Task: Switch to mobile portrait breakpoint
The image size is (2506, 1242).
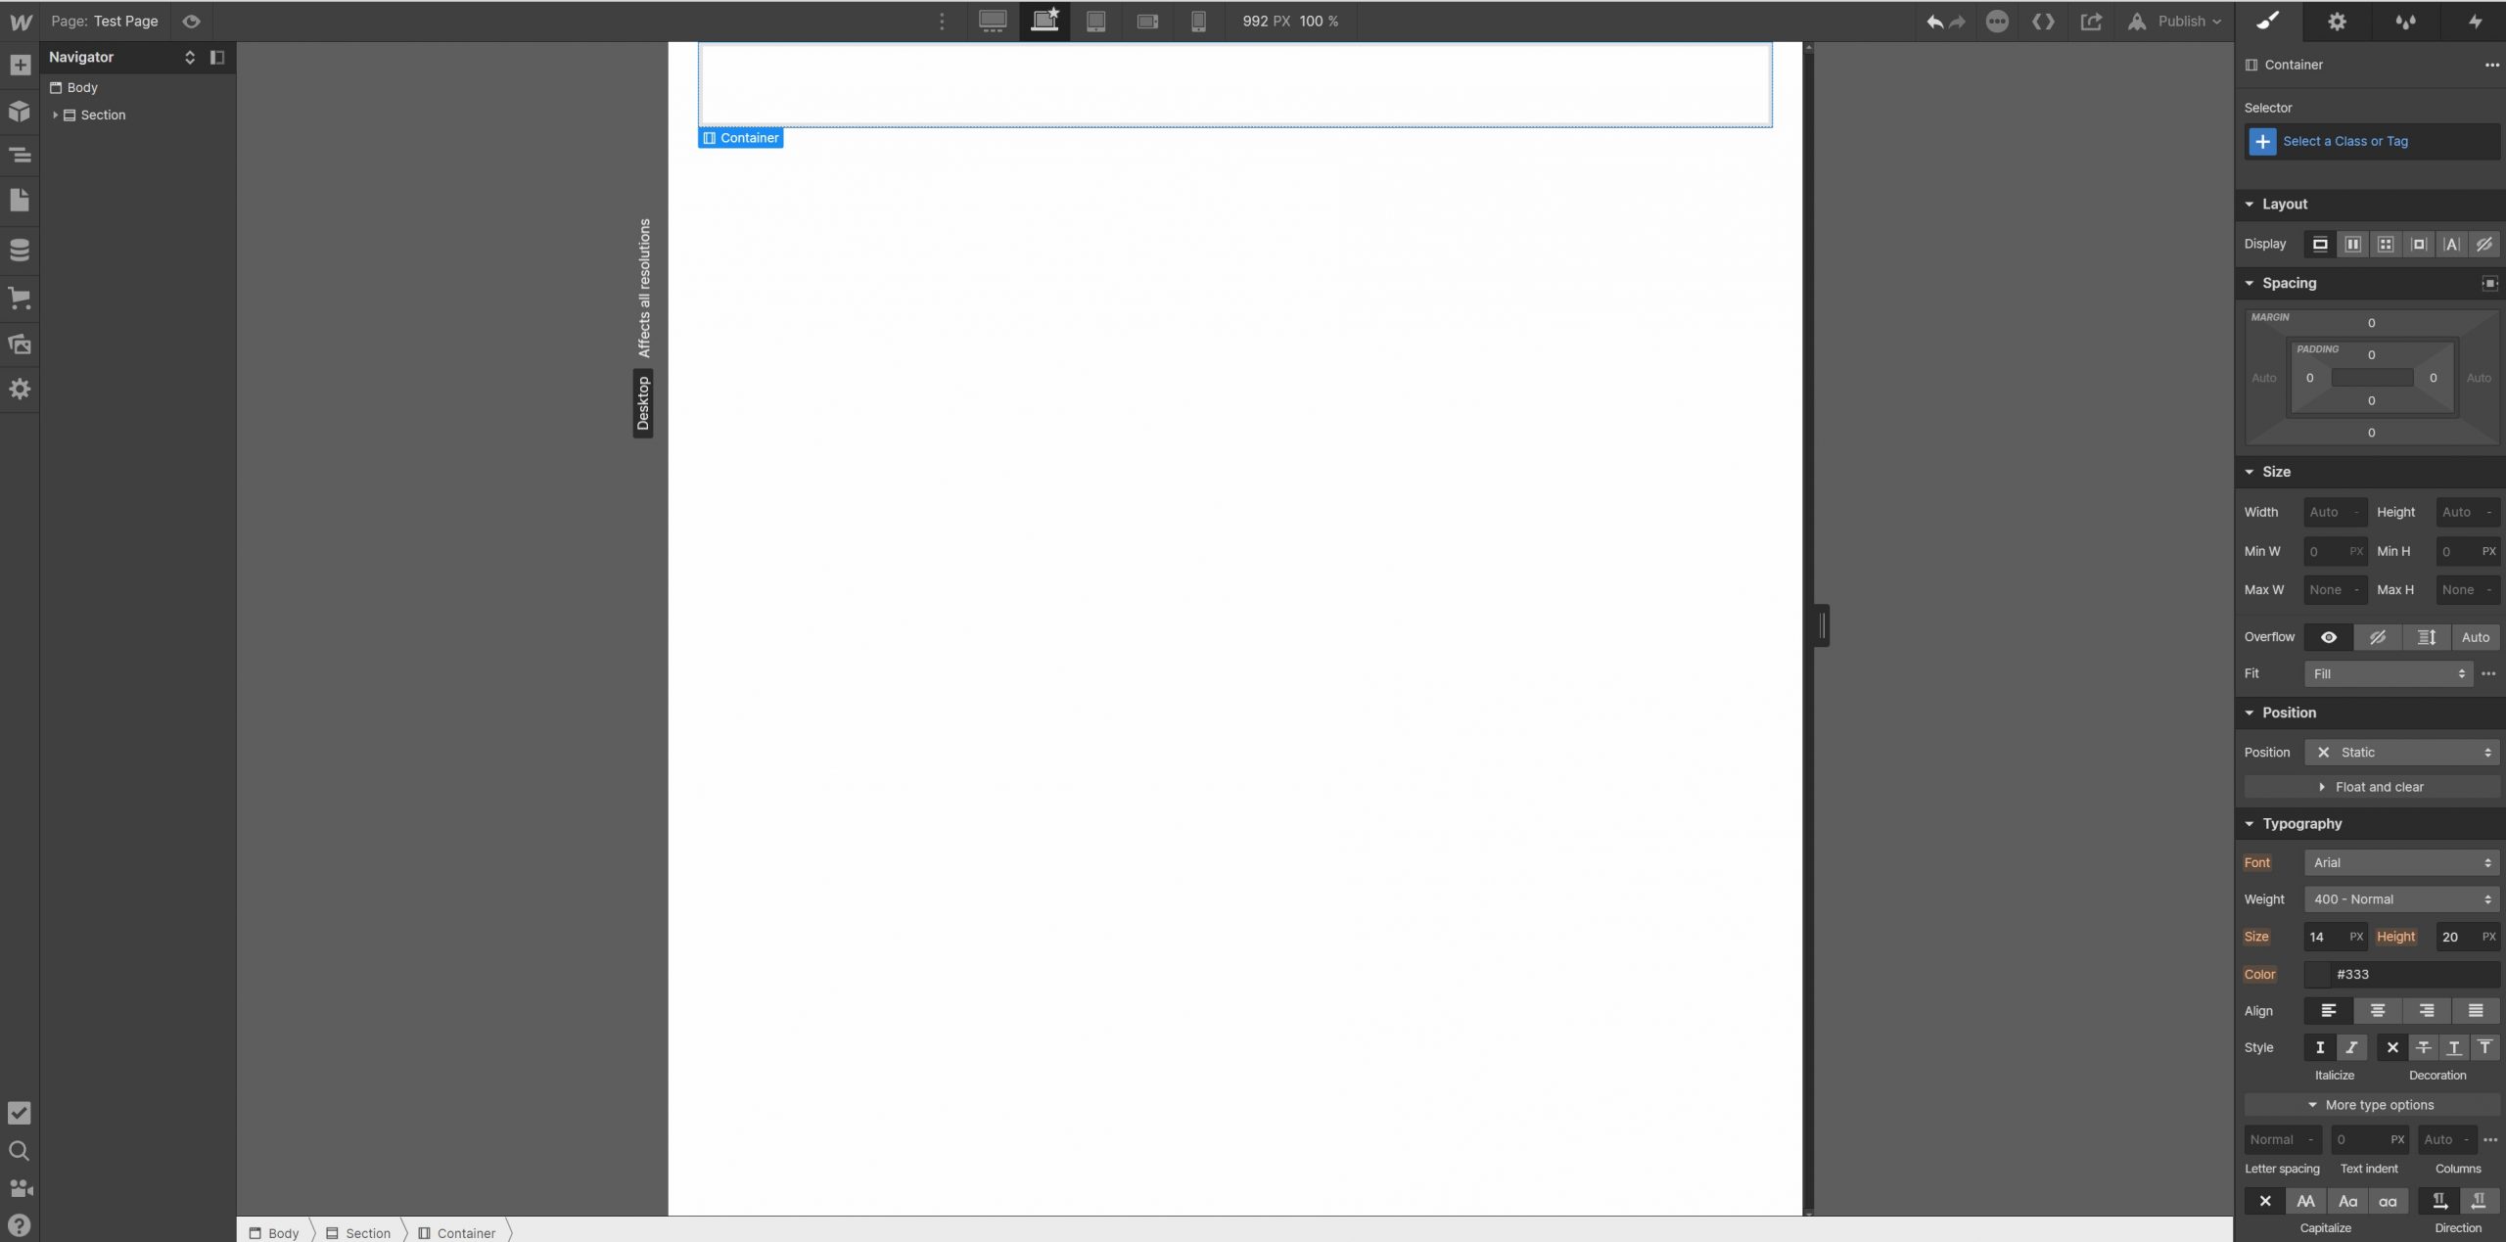Action: coord(1198,22)
